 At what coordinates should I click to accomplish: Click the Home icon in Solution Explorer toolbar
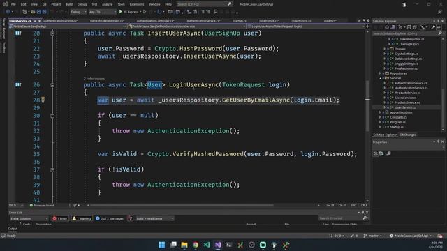pyautogui.click(x=386, y=27)
